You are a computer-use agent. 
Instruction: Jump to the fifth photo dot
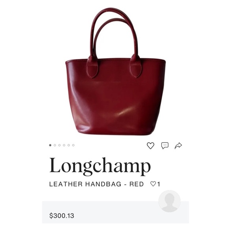point(69,145)
